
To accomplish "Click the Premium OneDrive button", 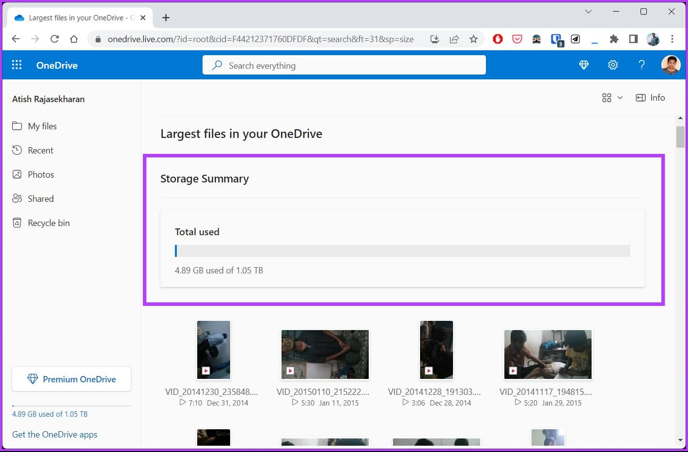I will tap(71, 379).
